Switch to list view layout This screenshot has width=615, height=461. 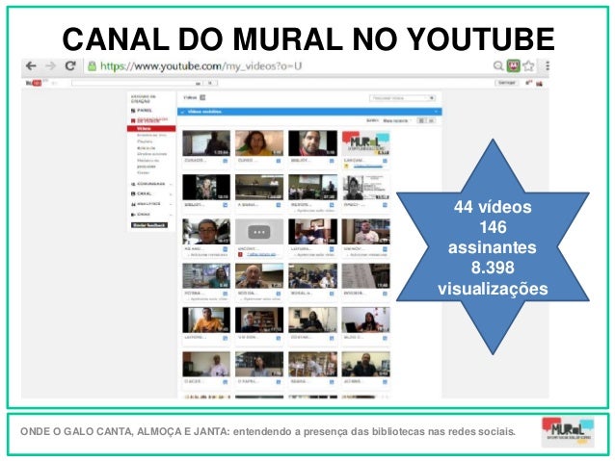tap(431, 120)
